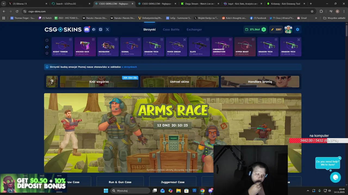Switch to the 'Kickaway - Kick Giveaway Tool' tab
The height and width of the screenshot is (195, 348).
[285, 4]
